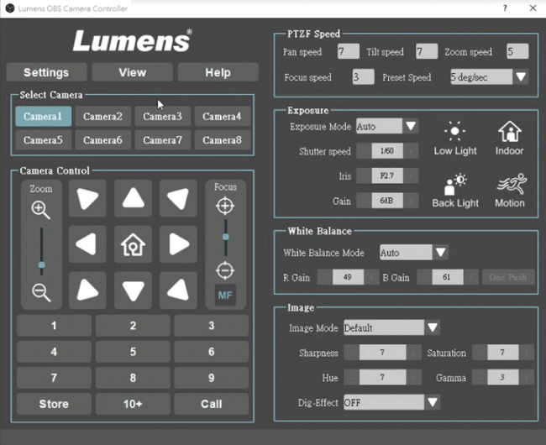Image resolution: width=546 pixels, height=445 pixels.
Task: Open the View menu
Action: click(x=132, y=72)
